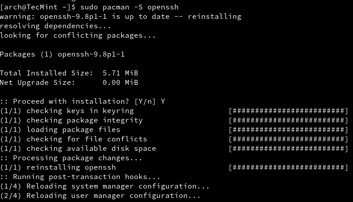Click the 'checking keys in keyring' text
The width and height of the screenshot is (353, 202).
pyautogui.click(x=80, y=111)
